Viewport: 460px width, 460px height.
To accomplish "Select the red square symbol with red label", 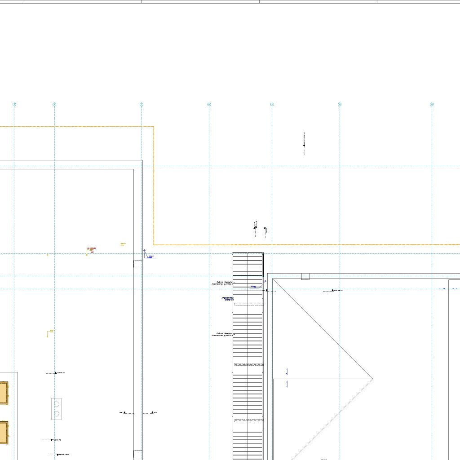I will (92, 251).
